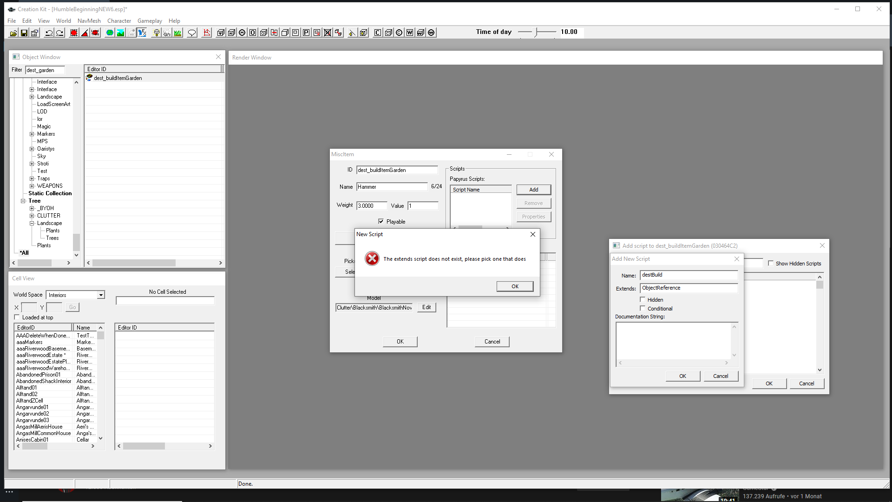Dismiss the extends script error with OK

click(x=514, y=286)
